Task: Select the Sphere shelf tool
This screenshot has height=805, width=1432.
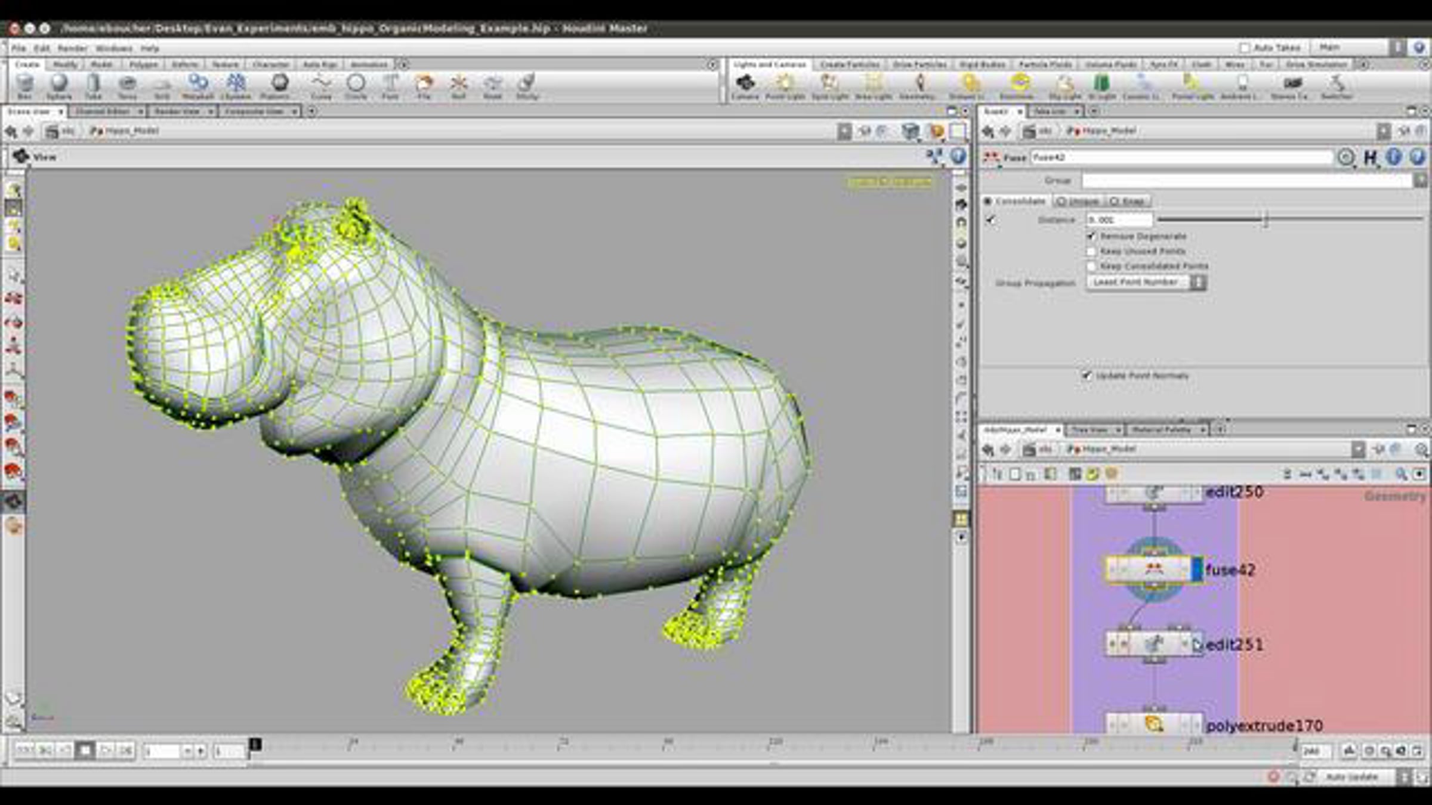Action: (x=58, y=86)
